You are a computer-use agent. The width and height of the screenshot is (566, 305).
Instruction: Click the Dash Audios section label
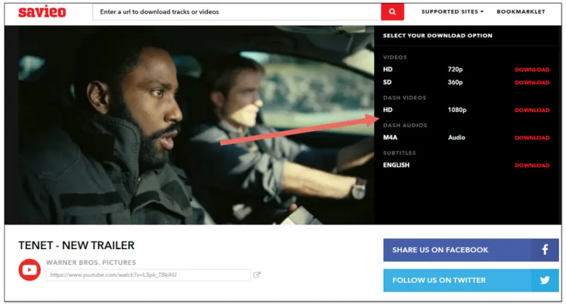pyautogui.click(x=405, y=125)
